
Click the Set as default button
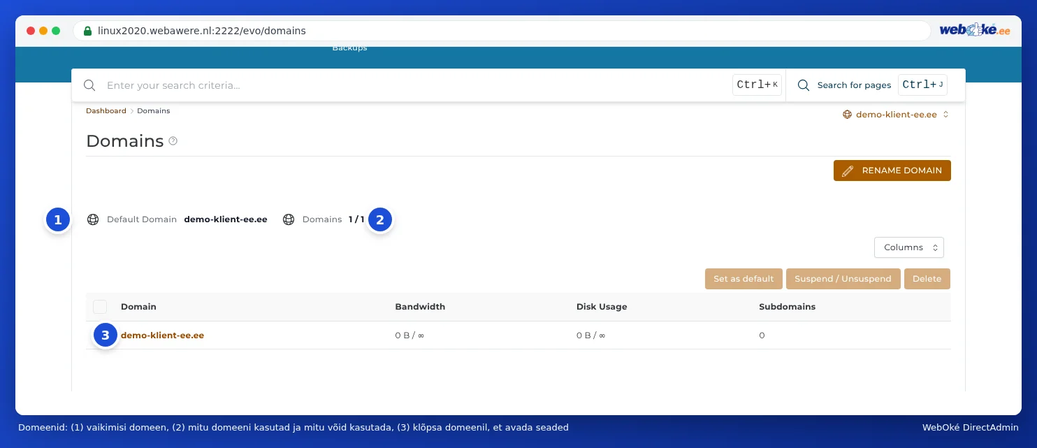click(x=744, y=279)
